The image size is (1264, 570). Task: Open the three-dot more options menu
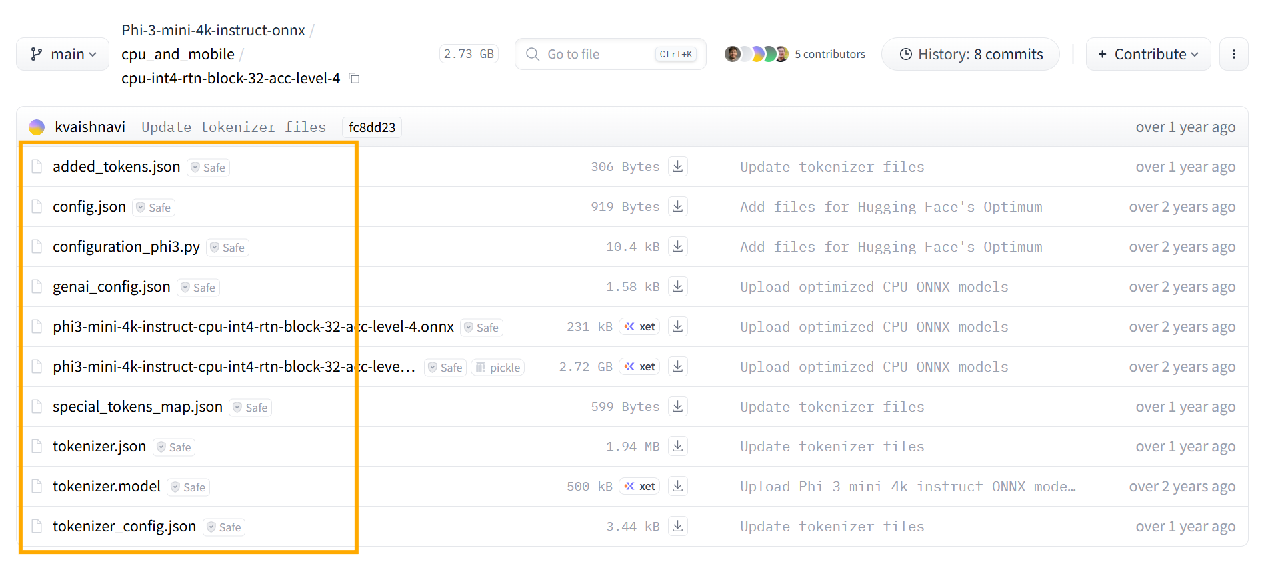click(1234, 54)
